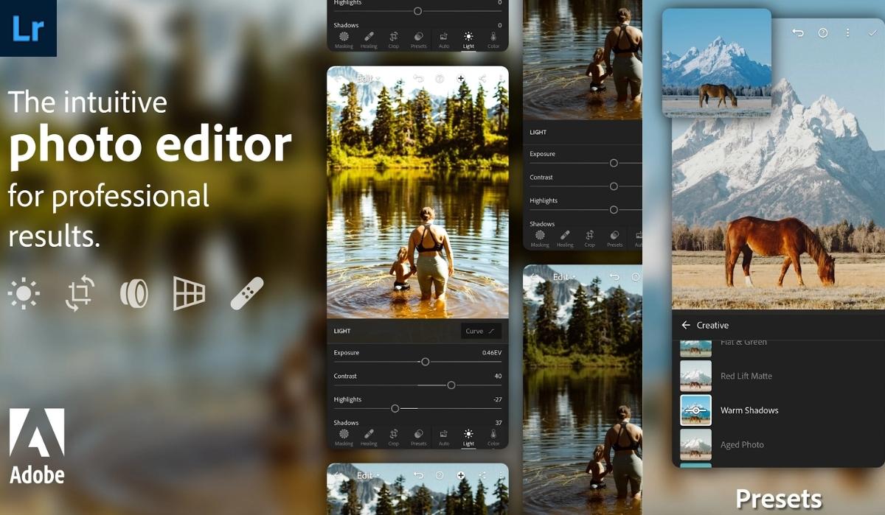
Task: Open the help icon on the Presets screen
Action: [824, 33]
